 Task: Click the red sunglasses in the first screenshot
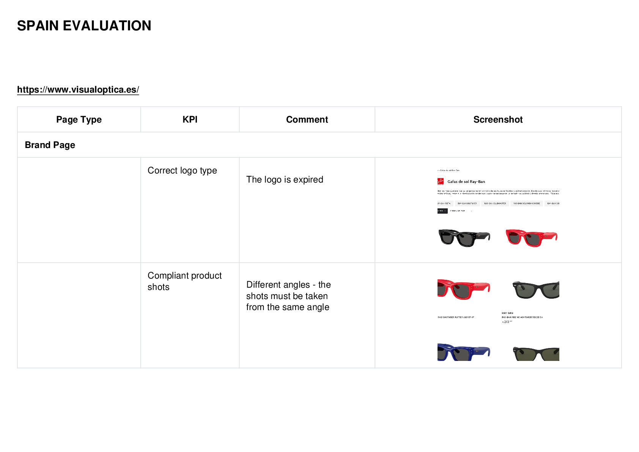[x=532, y=238]
